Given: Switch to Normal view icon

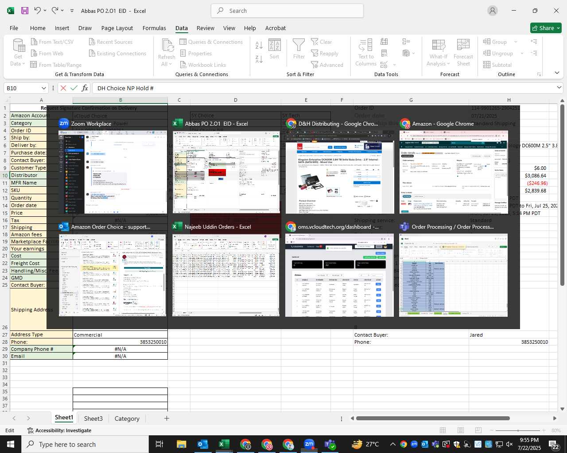Looking at the screenshot, I should coord(443,430).
